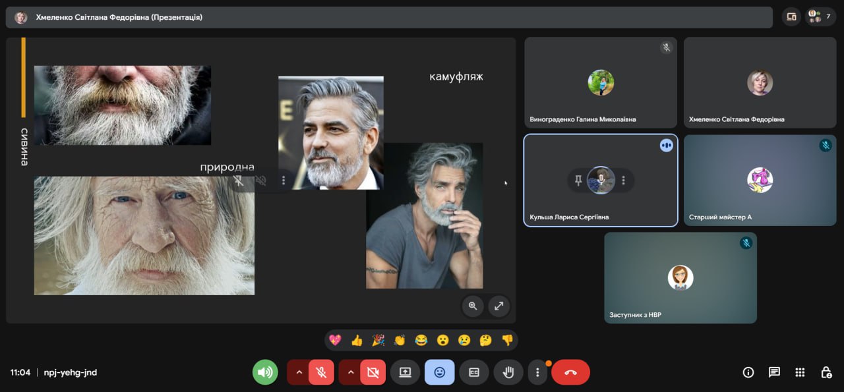Open host controls lock icon
This screenshot has width=844, height=392.
(x=826, y=372)
